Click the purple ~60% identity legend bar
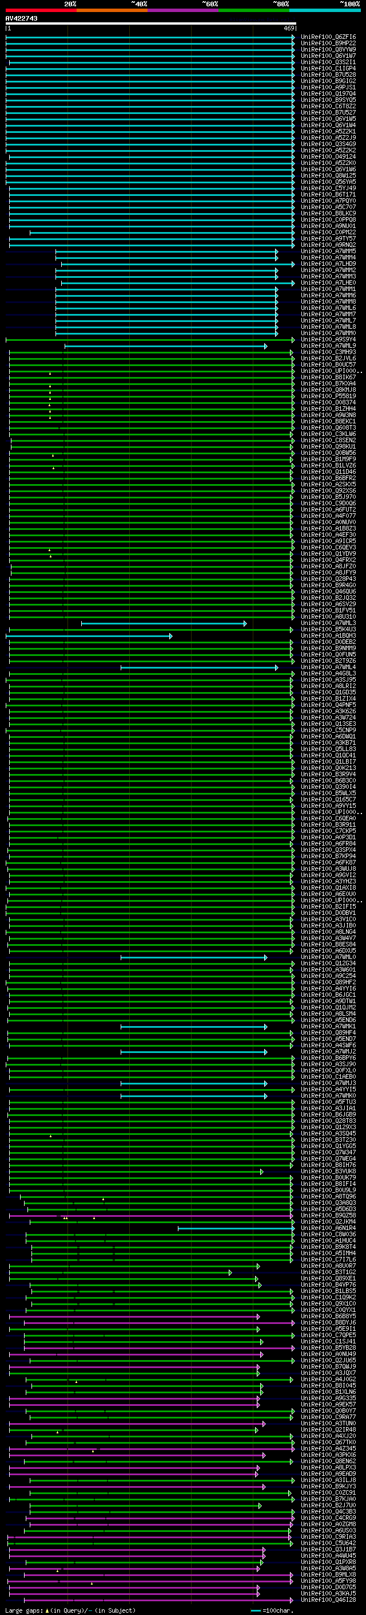This screenshot has width=366, height=1615. coord(184,10)
